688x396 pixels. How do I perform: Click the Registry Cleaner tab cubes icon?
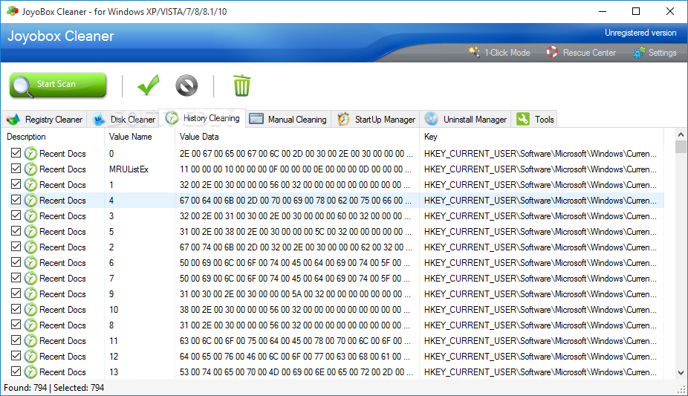point(13,120)
